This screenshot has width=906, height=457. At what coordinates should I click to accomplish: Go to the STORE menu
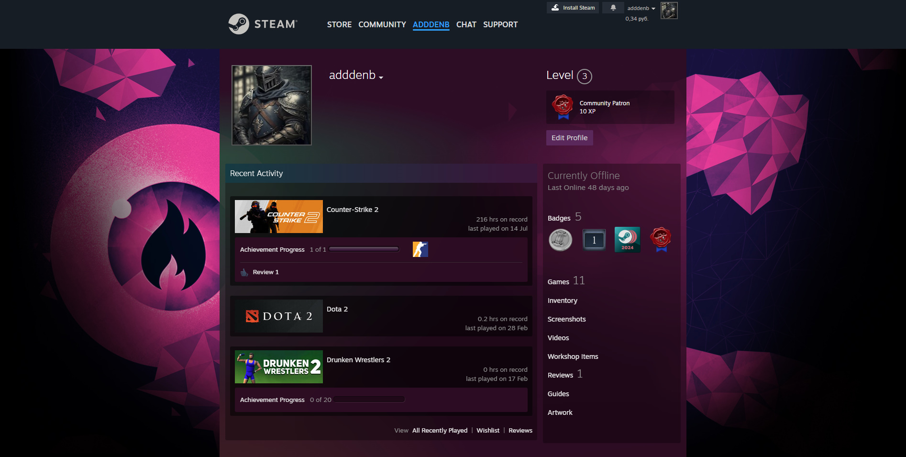click(x=339, y=24)
